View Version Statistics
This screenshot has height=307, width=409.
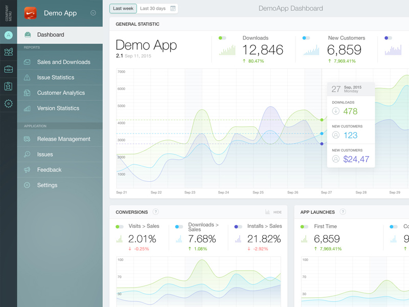click(x=58, y=108)
